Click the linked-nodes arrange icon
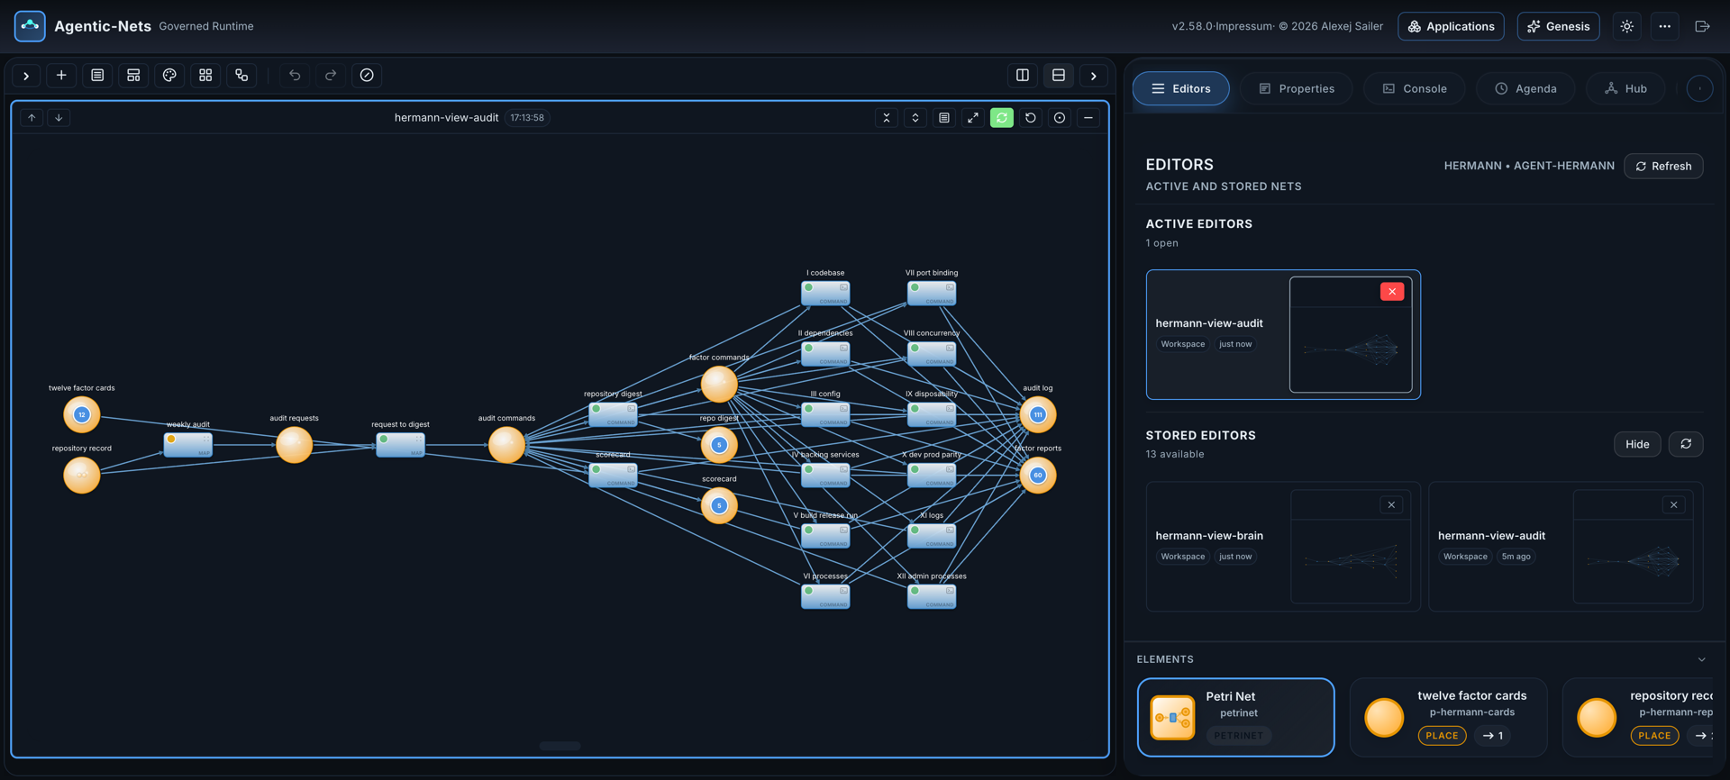Image resolution: width=1730 pixels, height=780 pixels. (241, 76)
